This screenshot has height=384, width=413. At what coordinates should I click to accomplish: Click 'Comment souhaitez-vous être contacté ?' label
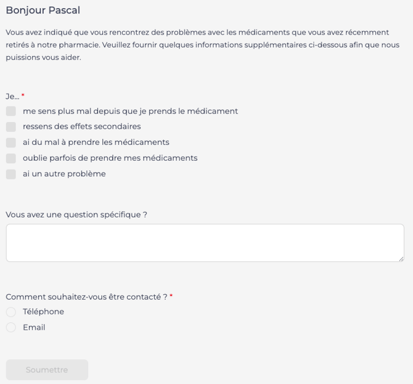[86, 297]
